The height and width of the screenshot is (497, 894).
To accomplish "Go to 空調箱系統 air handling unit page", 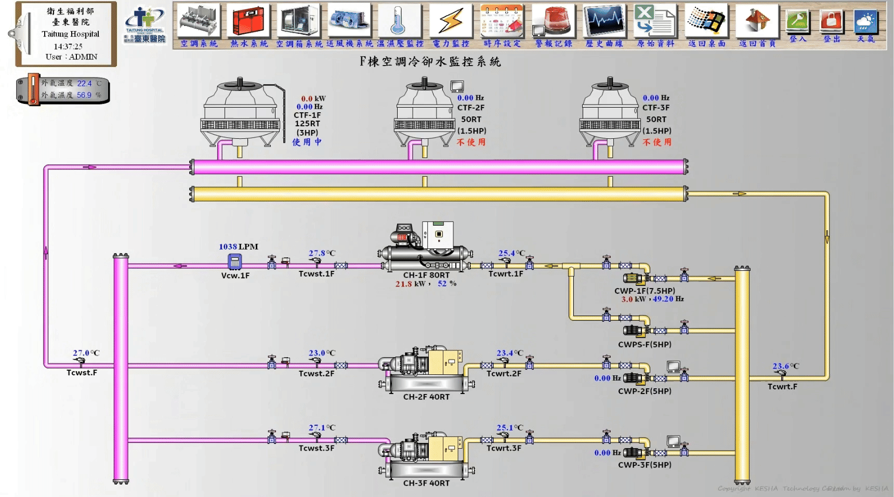I will coord(299,21).
